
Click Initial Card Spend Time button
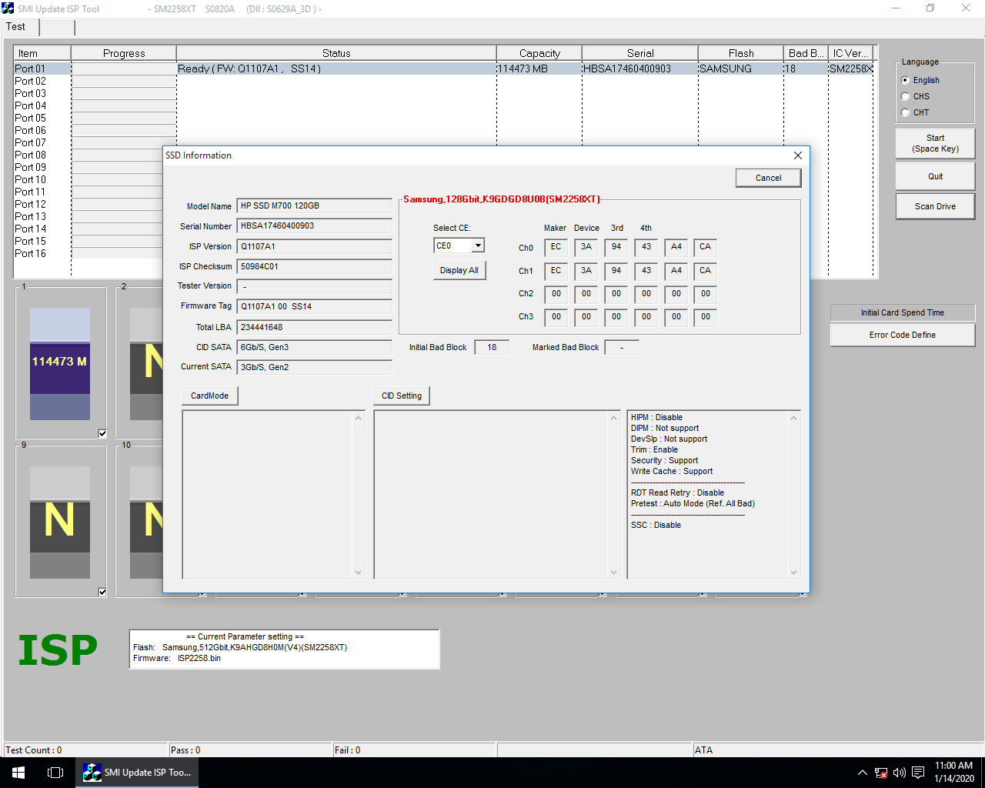(902, 312)
